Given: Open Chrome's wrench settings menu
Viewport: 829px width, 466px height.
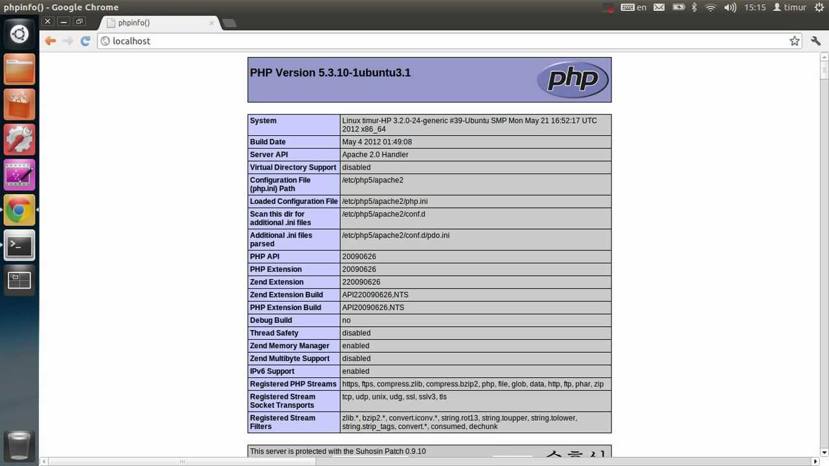Looking at the screenshot, I should [x=815, y=41].
